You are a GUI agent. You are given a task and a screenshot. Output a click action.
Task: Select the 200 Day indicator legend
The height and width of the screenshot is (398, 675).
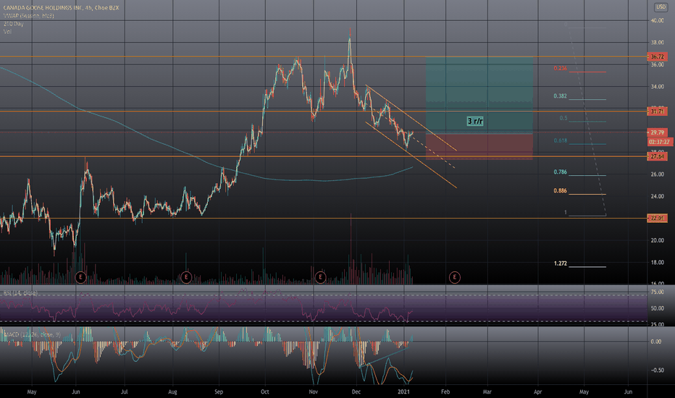point(13,24)
